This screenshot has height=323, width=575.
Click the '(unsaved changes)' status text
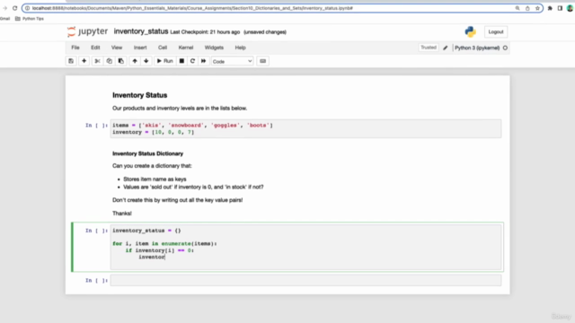(x=265, y=32)
